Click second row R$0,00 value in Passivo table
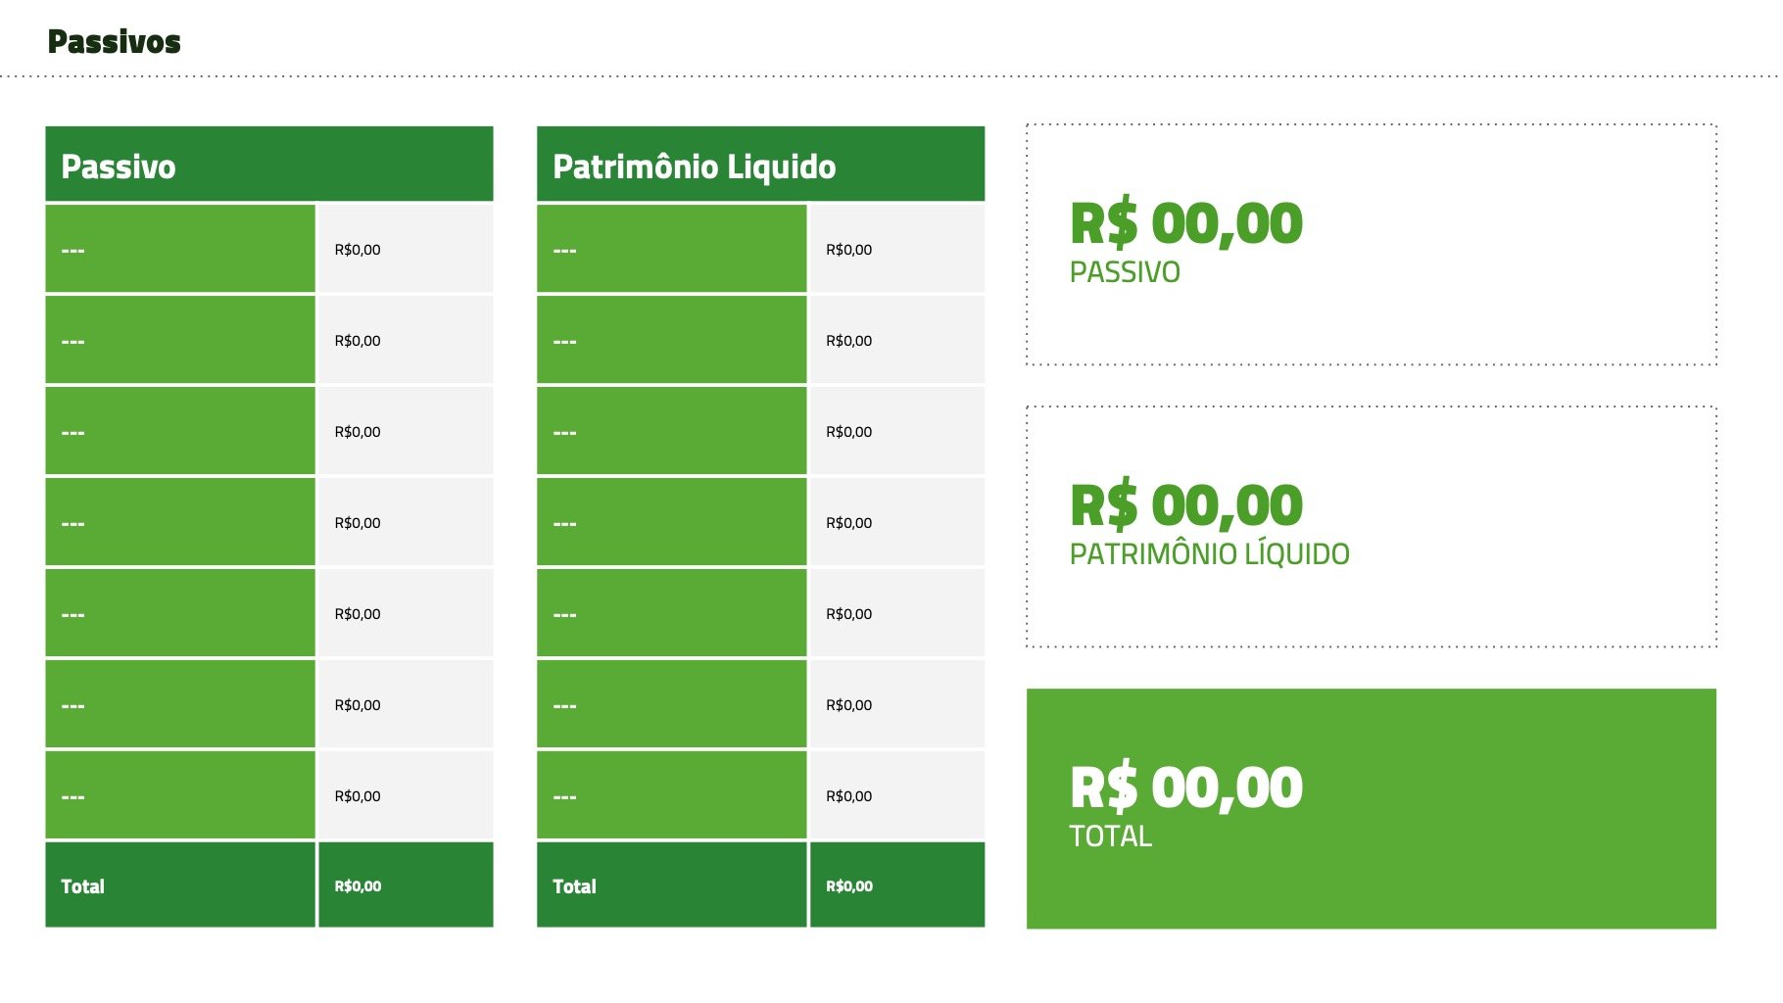 (x=358, y=341)
